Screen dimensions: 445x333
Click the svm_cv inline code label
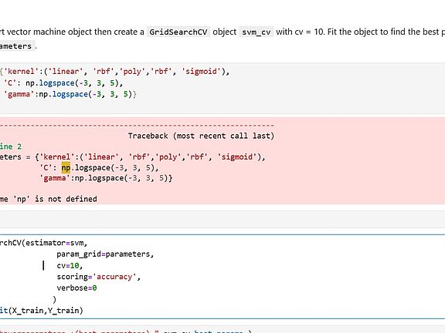tap(256, 32)
